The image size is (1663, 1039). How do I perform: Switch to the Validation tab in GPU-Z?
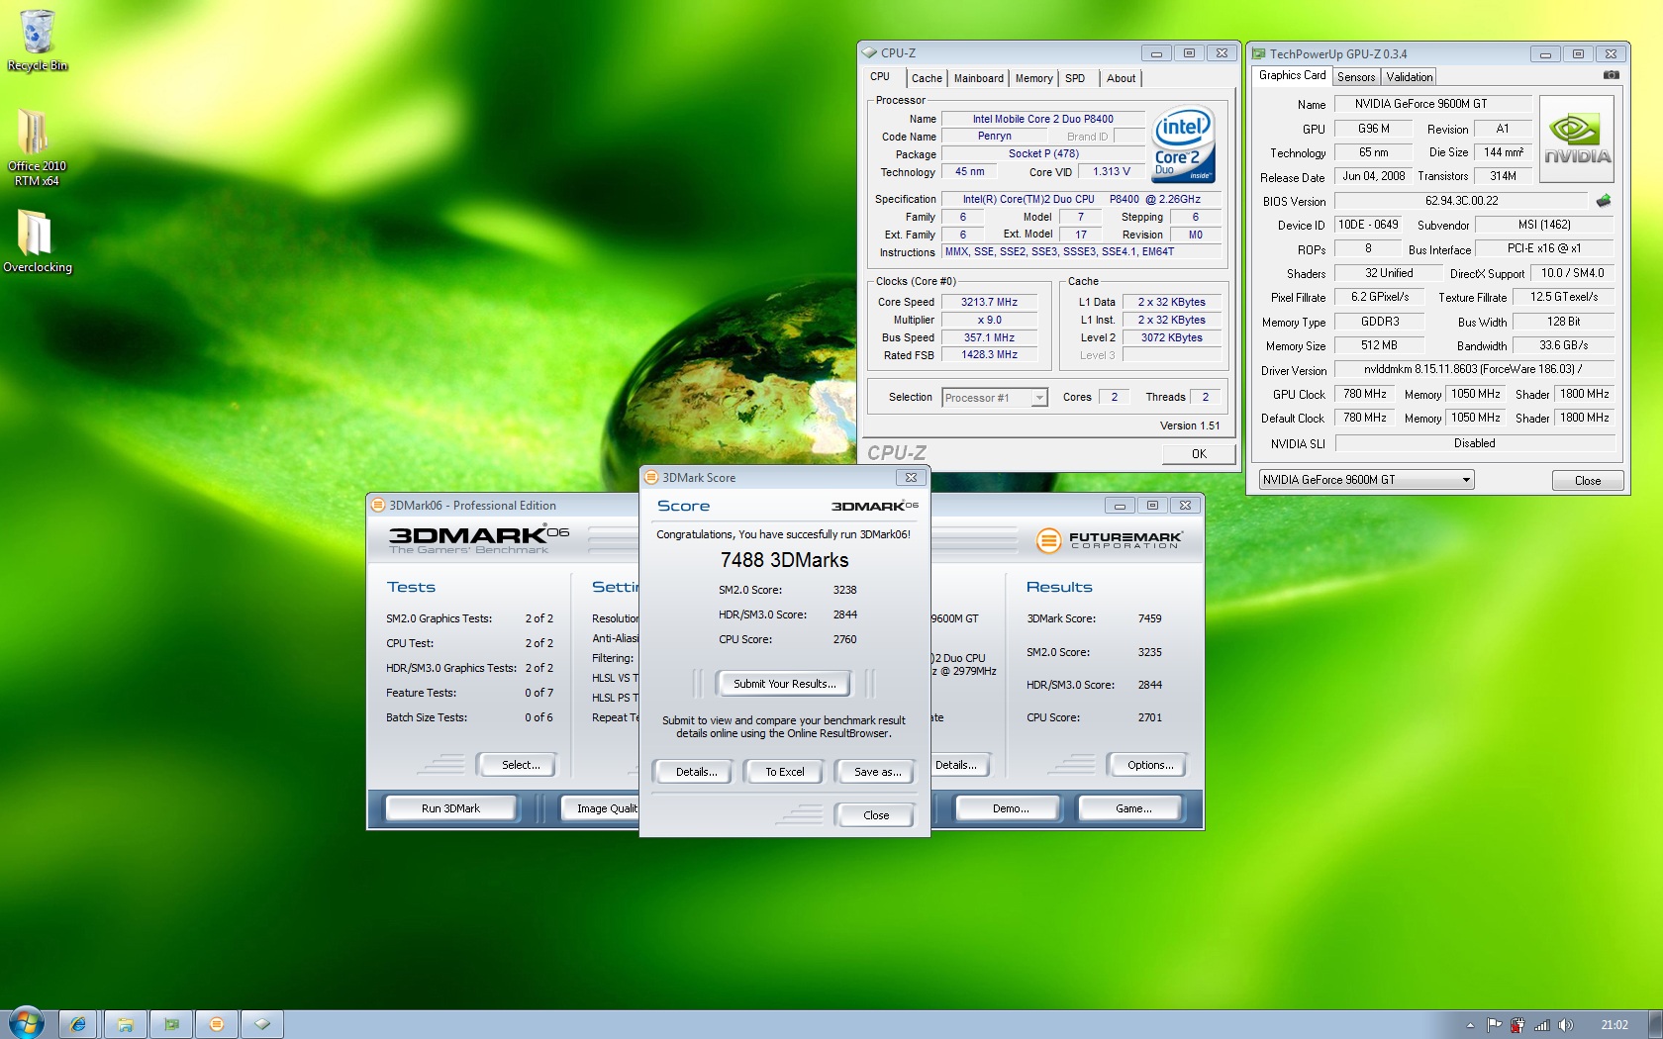coord(1410,77)
